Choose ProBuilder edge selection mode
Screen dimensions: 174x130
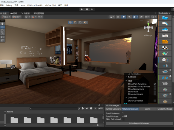pyautogui.click(x=80, y=22)
